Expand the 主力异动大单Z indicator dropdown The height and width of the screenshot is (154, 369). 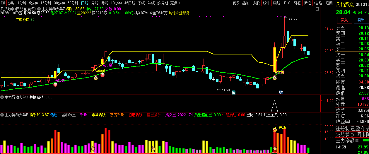click(x=39, y=9)
